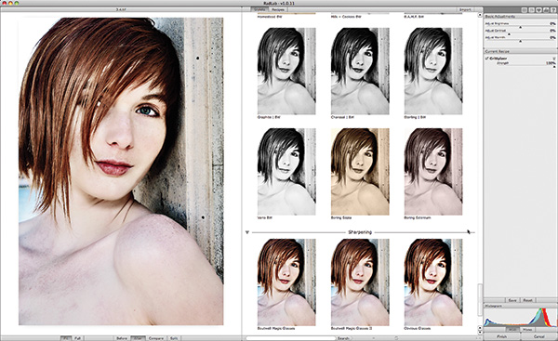The height and width of the screenshot is (341, 558).
Task: Click the question mark help icon
Action: pos(553,10)
